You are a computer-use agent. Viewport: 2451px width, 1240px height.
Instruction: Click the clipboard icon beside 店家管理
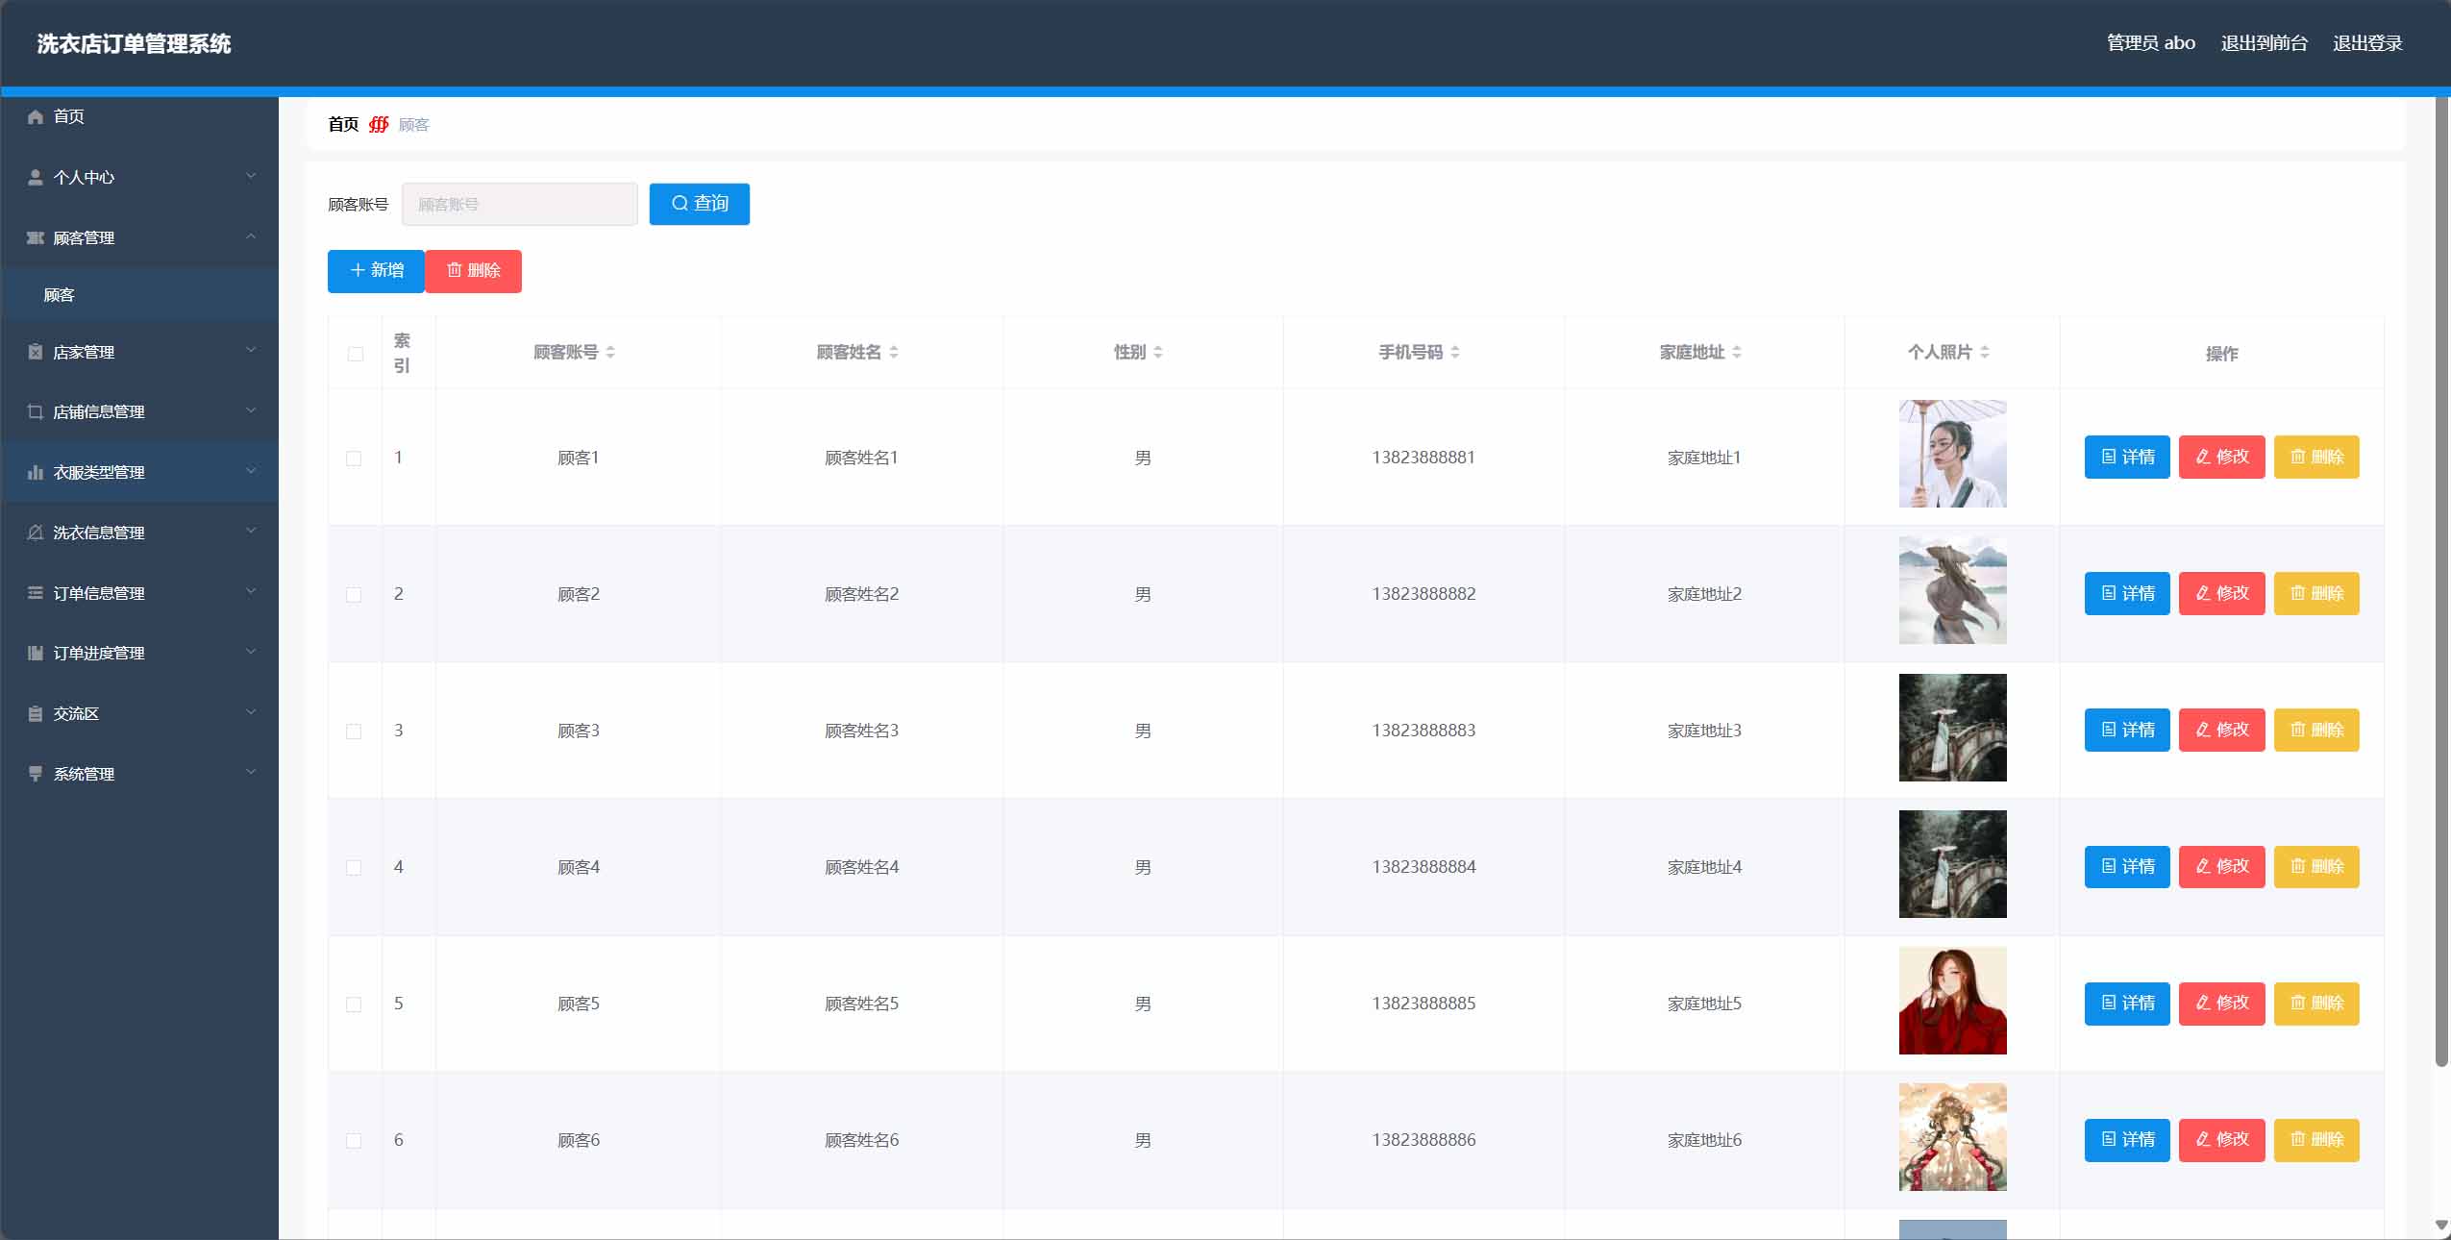pyautogui.click(x=36, y=352)
